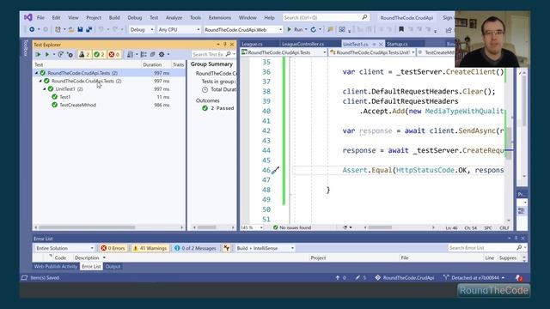Click the Repeat Last Run icon
This screenshot has width=550, height=309.
[61, 54]
